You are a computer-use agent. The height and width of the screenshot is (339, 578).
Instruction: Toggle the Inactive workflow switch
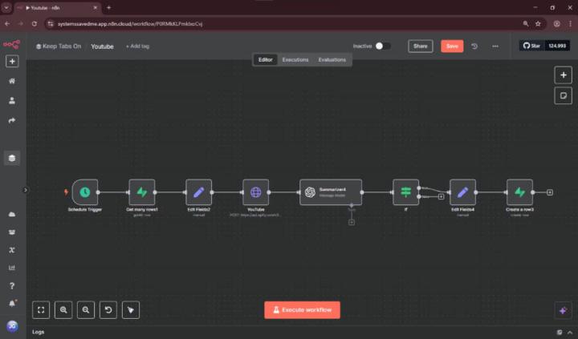(383, 46)
